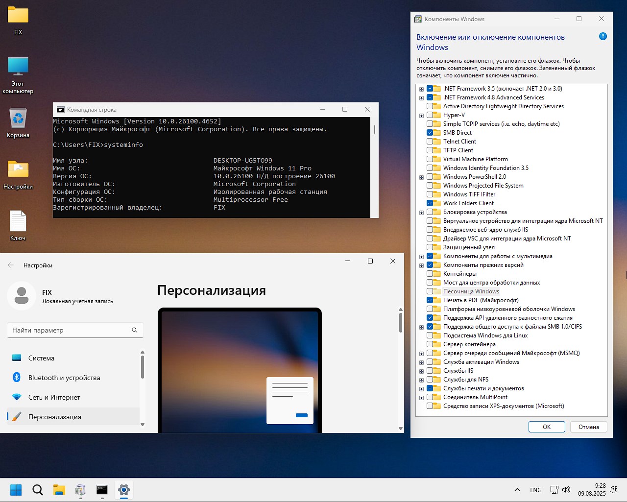Show hidden tray icons chevron
Image resolution: width=627 pixels, height=502 pixels.
click(x=517, y=490)
